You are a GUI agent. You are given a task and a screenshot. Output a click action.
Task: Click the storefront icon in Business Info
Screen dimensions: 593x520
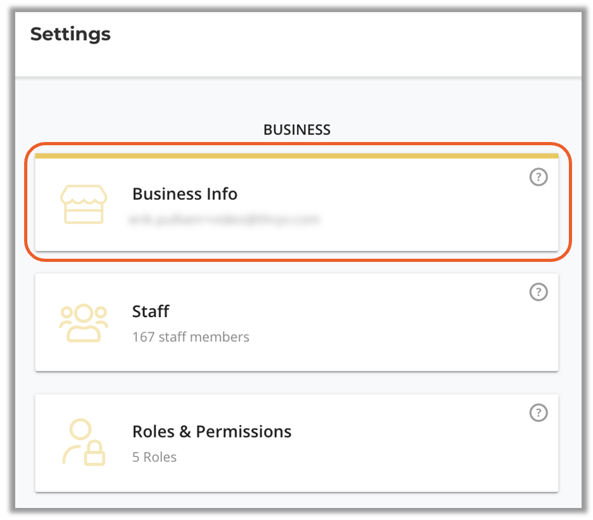[83, 204]
